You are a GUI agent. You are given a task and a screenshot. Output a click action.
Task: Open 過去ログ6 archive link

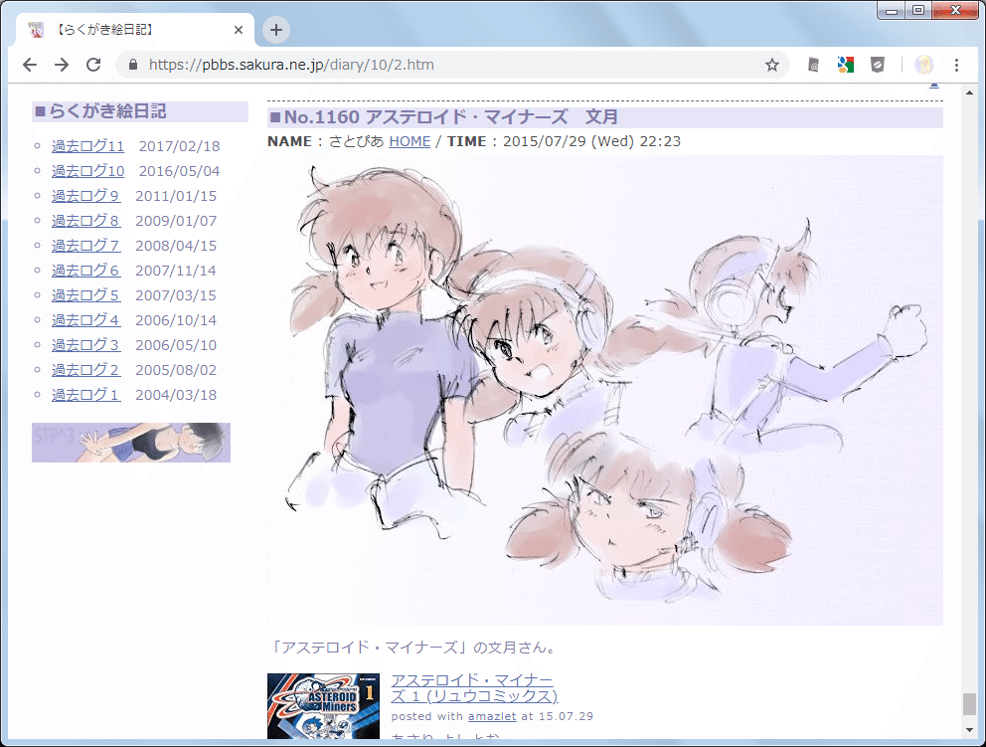(85, 271)
